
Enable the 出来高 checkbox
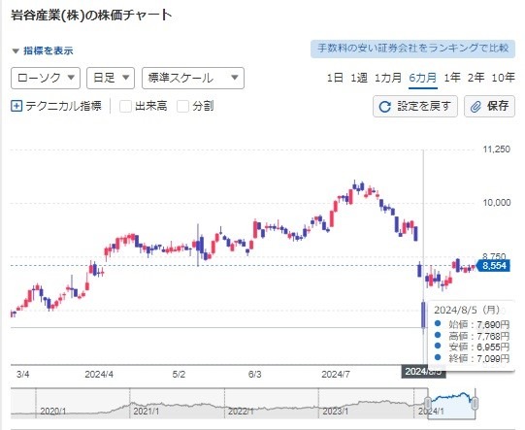point(125,106)
